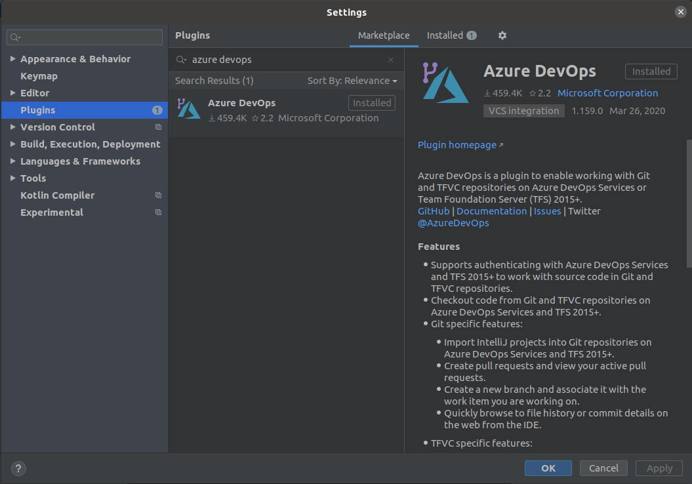Expand Languages & Frameworks section
Screen dimensions: 692x484
13,161
